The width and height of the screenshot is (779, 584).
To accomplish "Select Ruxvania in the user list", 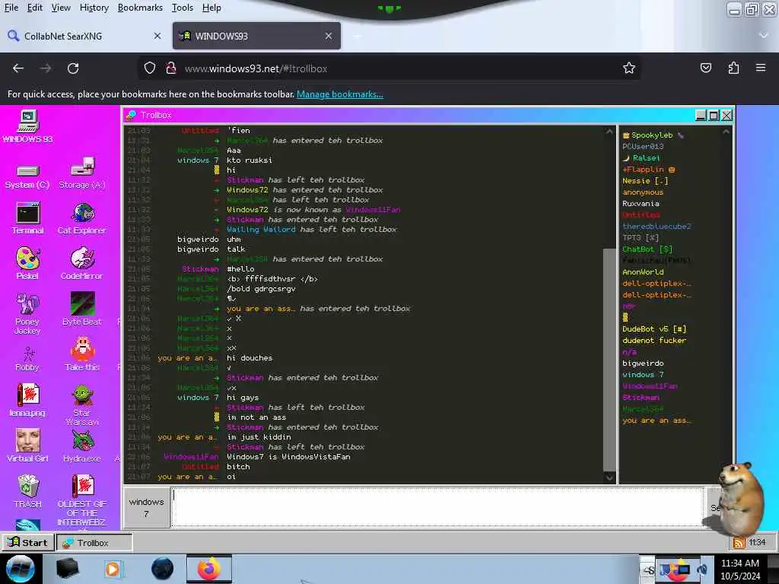I will (641, 204).
